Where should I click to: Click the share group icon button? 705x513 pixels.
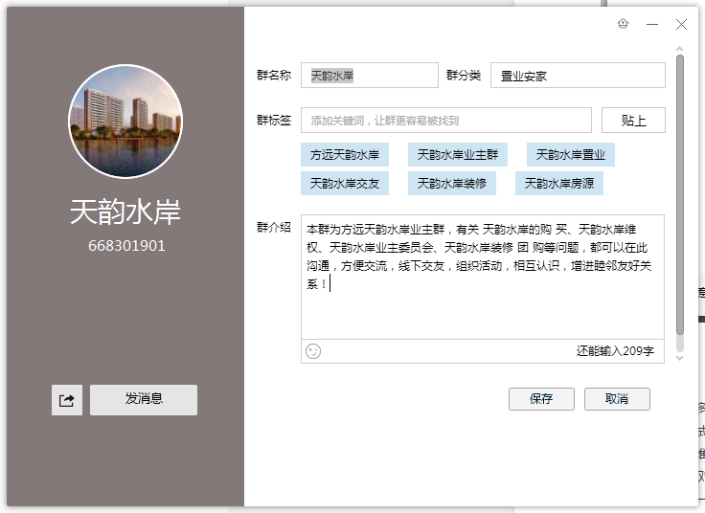tap(67, 400)
